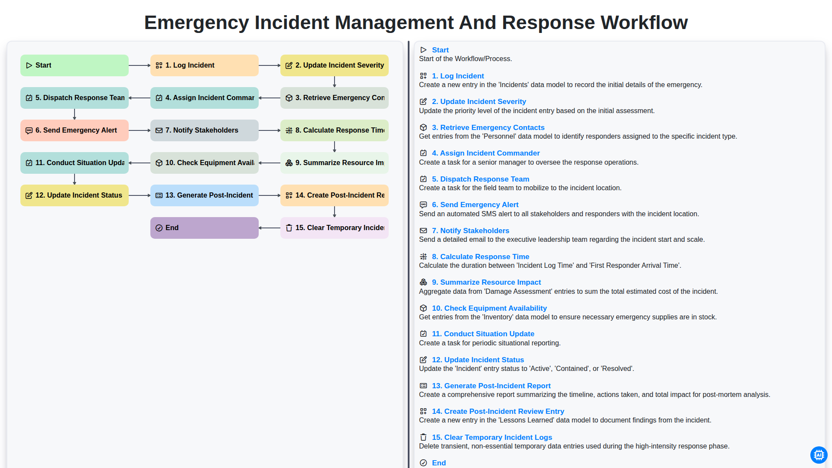Click the cube icon beside '10. Check Equipment Availability' in list

(423, 308)
